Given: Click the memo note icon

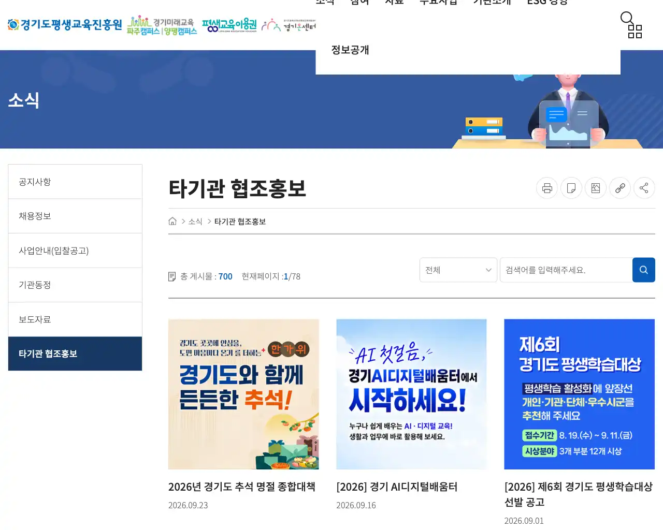Looking at the screenshot, I should coord(571,188).
